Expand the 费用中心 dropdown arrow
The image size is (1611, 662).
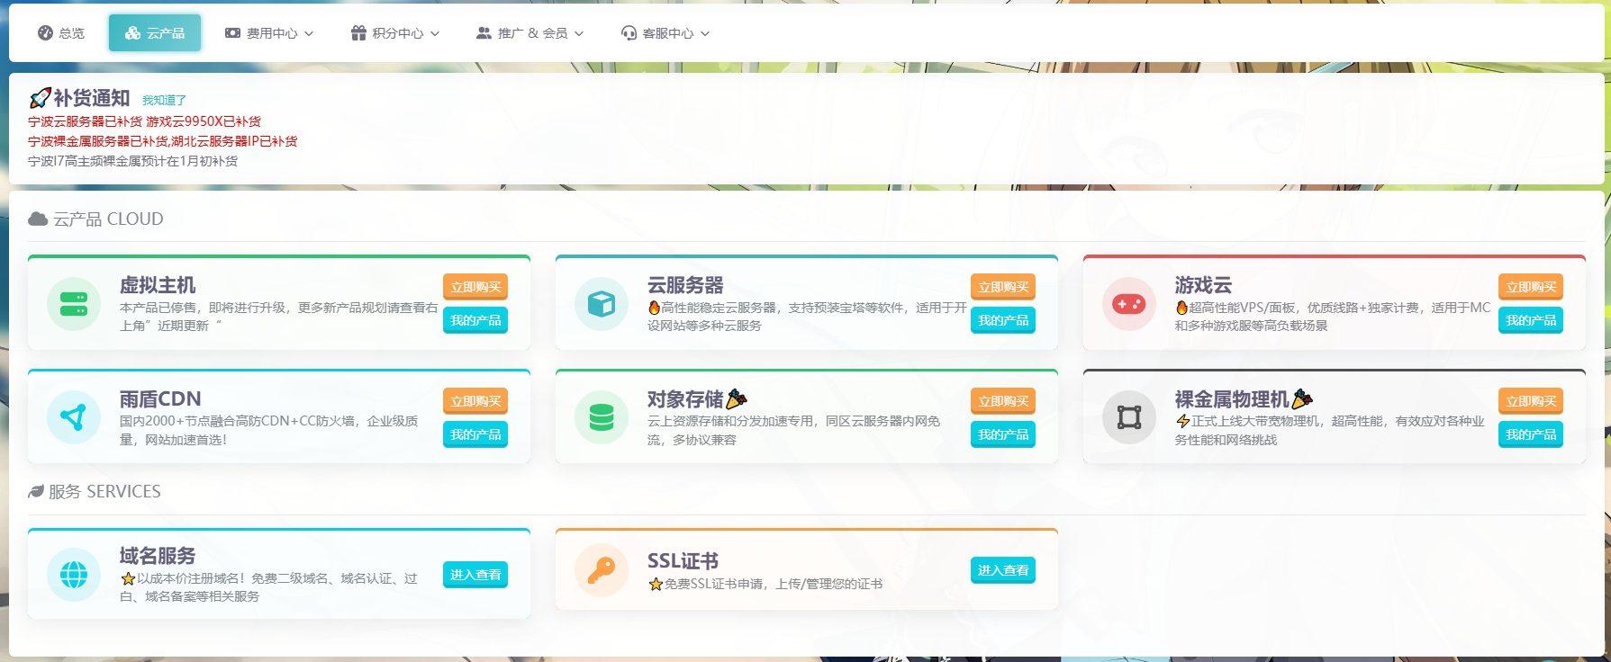pos(309,33)
